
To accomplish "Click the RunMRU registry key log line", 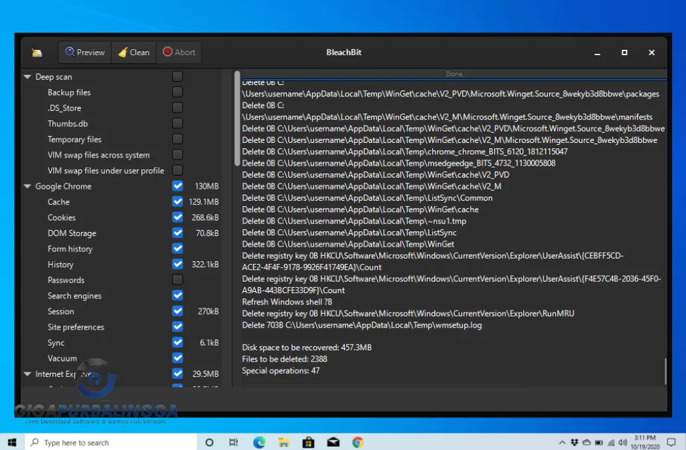I will click(x=408, y=314).
